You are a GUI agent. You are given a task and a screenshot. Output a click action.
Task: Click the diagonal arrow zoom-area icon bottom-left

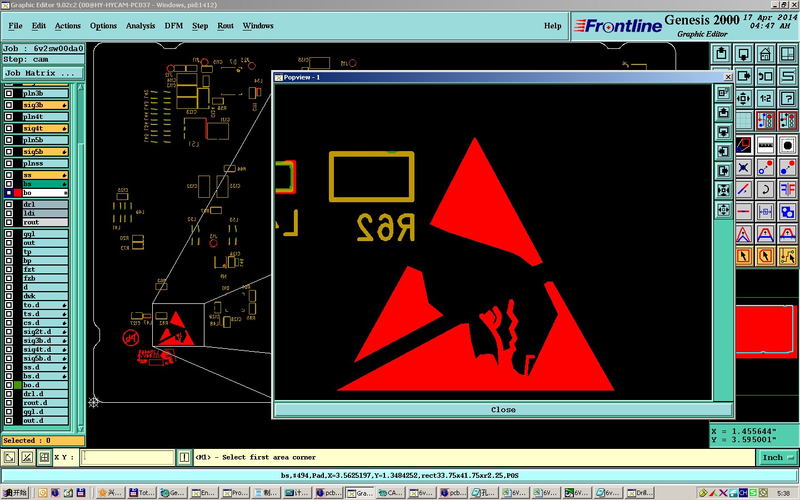click(x=9, y=457)
